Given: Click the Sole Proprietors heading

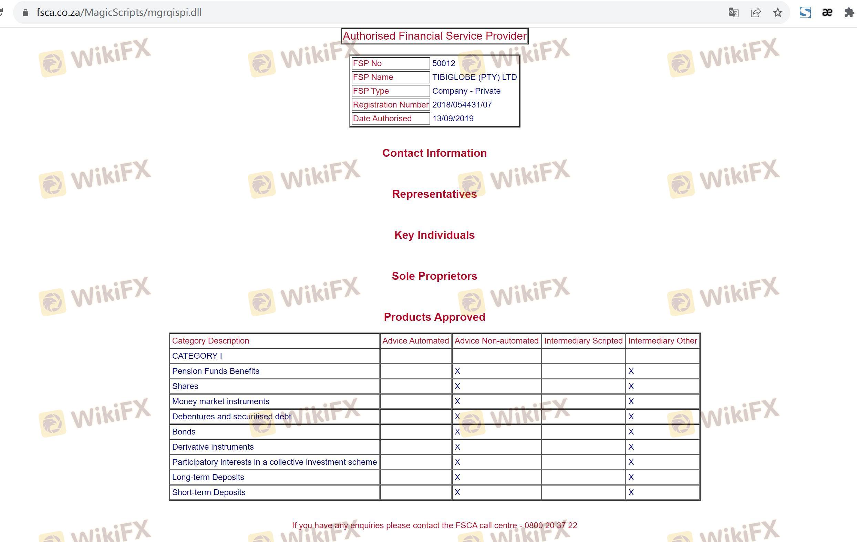Looking at the screenshot, I should (x=434, y=276).
